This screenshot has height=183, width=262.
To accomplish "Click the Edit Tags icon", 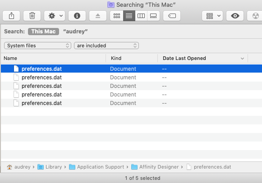I will pyautogui.click(x=172, y=16).
